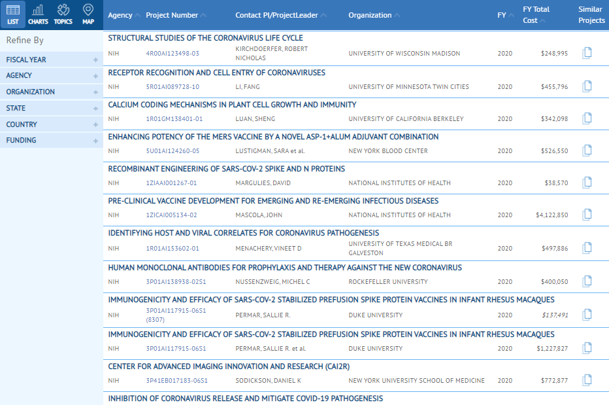Open Human Monoclonal Antibodies for Prophylaxis title
Image resolution: width=609 pixels, height=405 pixels.
[x=285, y=268]
